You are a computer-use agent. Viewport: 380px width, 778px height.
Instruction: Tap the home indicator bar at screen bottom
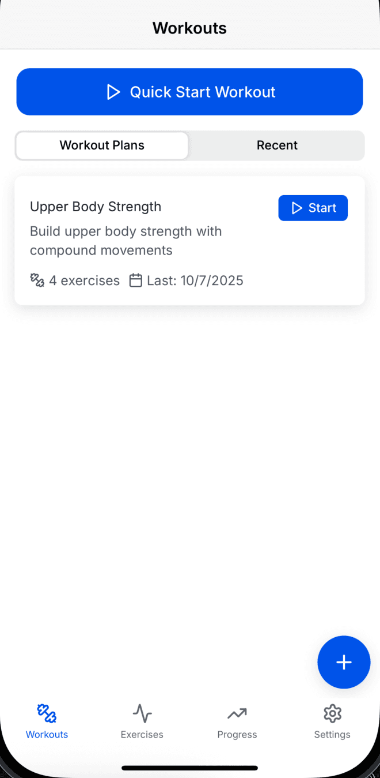pos(189,768)
